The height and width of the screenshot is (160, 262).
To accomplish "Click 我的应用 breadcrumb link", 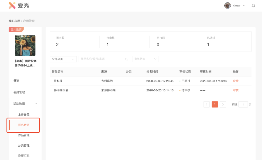I will [14, 21].
